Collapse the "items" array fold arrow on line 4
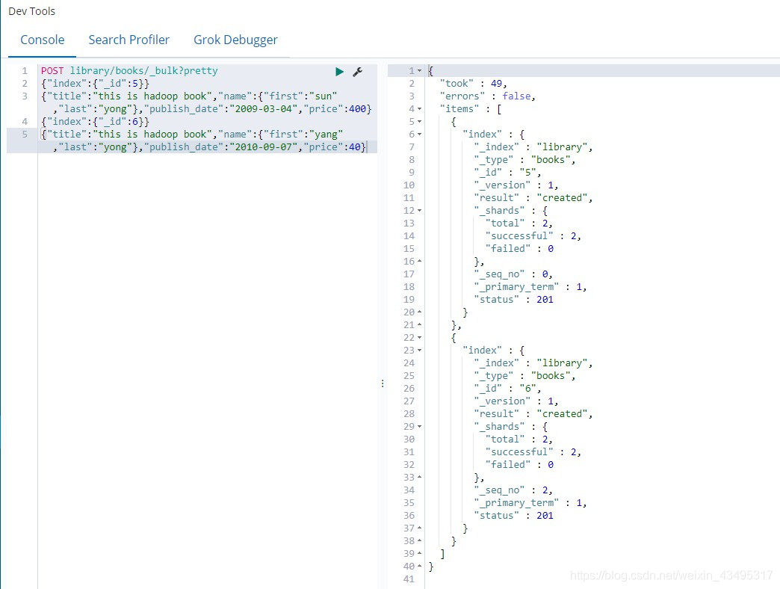Screen dimensions: 780x589 tap(419, 109)
